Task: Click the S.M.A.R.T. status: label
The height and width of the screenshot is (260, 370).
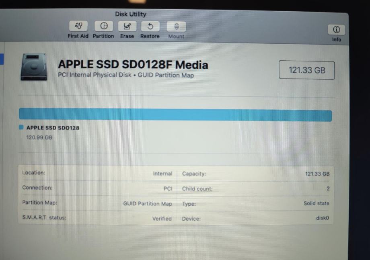Action: 44,217
